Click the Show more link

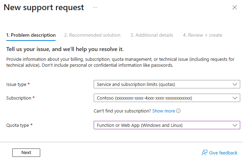[x=164, y=111]
